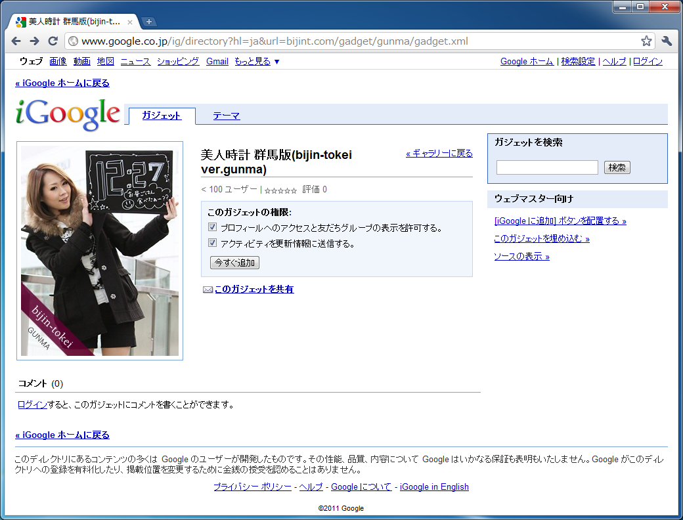Open the ヘルプ link at top right
The height and width of the screenshot is (520, 683).
pos(614,62)
